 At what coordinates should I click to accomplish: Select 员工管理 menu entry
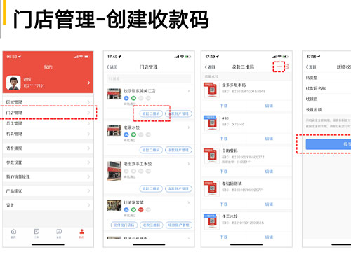(48, 123)
